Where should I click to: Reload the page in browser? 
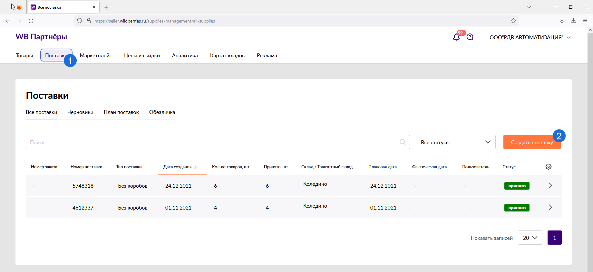tap(31, 21)
